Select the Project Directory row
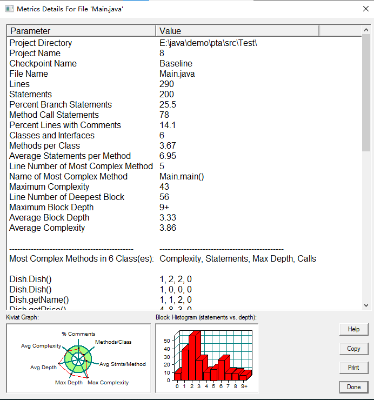374x400 pixels. pos(184,43)
